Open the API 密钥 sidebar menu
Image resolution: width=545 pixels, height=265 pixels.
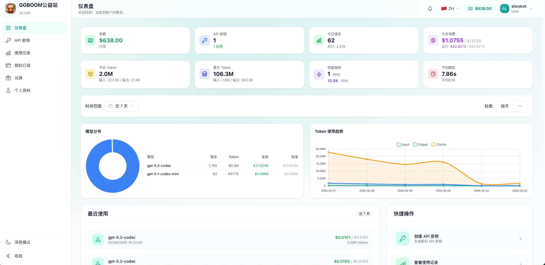coord(22,40)
